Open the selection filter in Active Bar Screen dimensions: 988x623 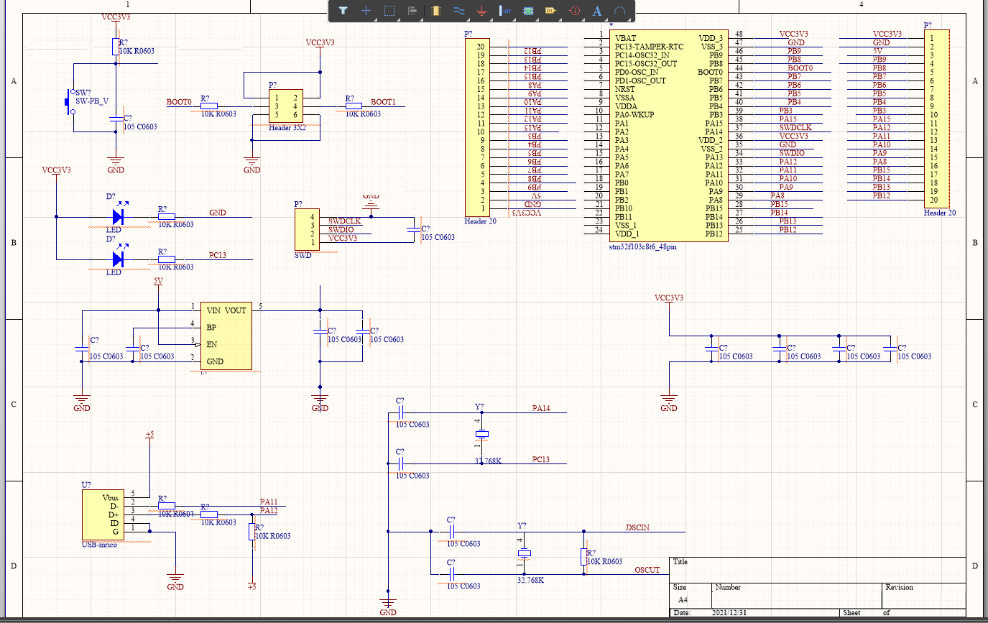coord(343,11)
